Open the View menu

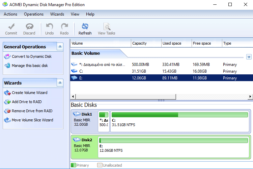click(75, 14)
